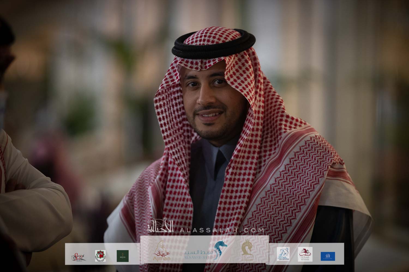Open the Aryam Arabians logo
The image size is (409, 272).
(283, 254)
